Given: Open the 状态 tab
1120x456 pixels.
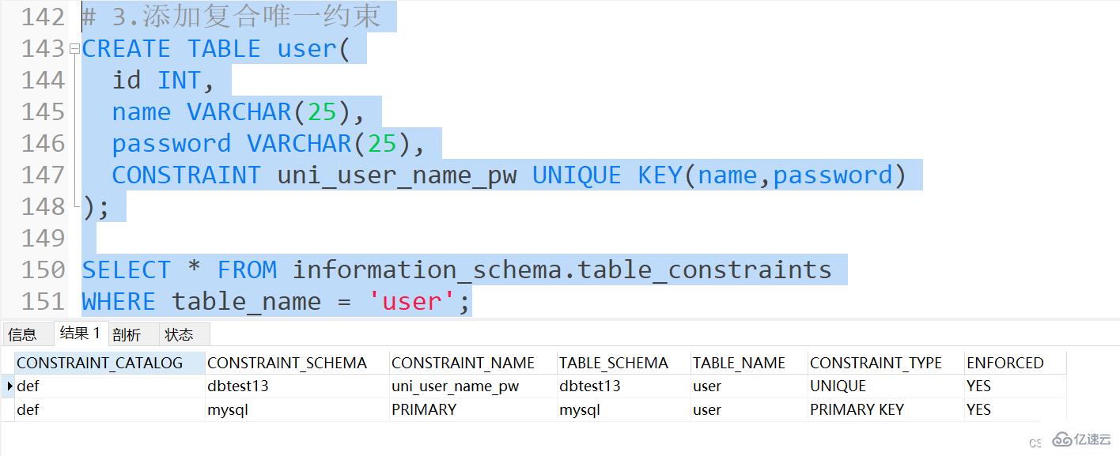Looking at the screenshot, I should [179, 334].
